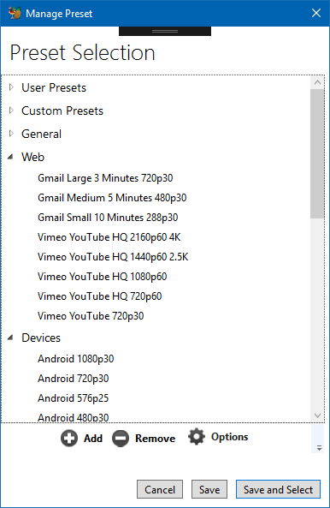Select Gmail Small 10 Minutes 288p30 preset

[x=108, y=218]
